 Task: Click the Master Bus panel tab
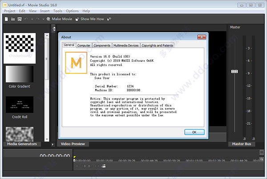pyautogui.click(x=242, y=144)
